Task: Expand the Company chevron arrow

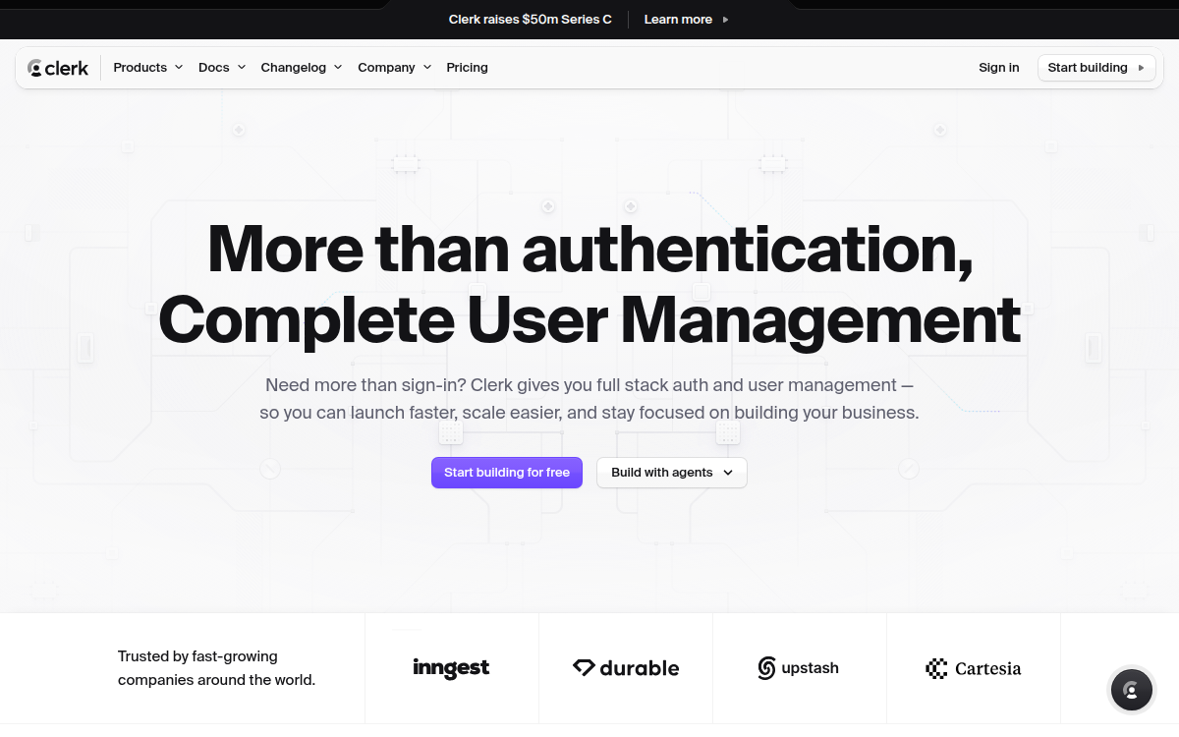Action: [427, 68]
